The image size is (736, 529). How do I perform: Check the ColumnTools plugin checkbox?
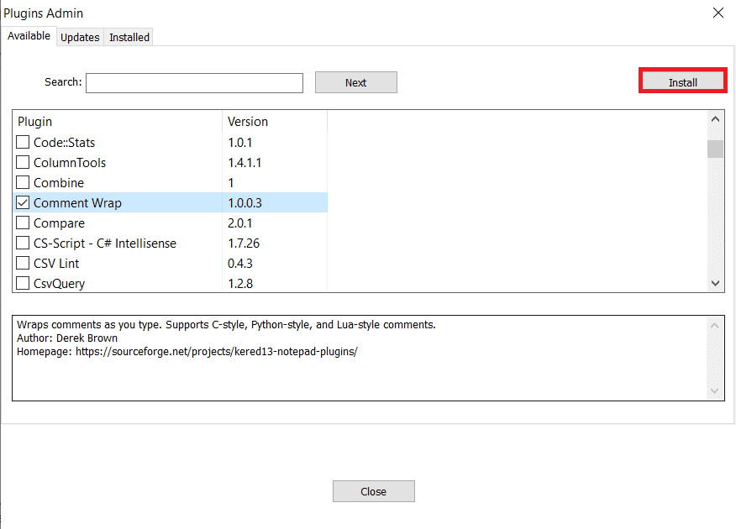22,162
